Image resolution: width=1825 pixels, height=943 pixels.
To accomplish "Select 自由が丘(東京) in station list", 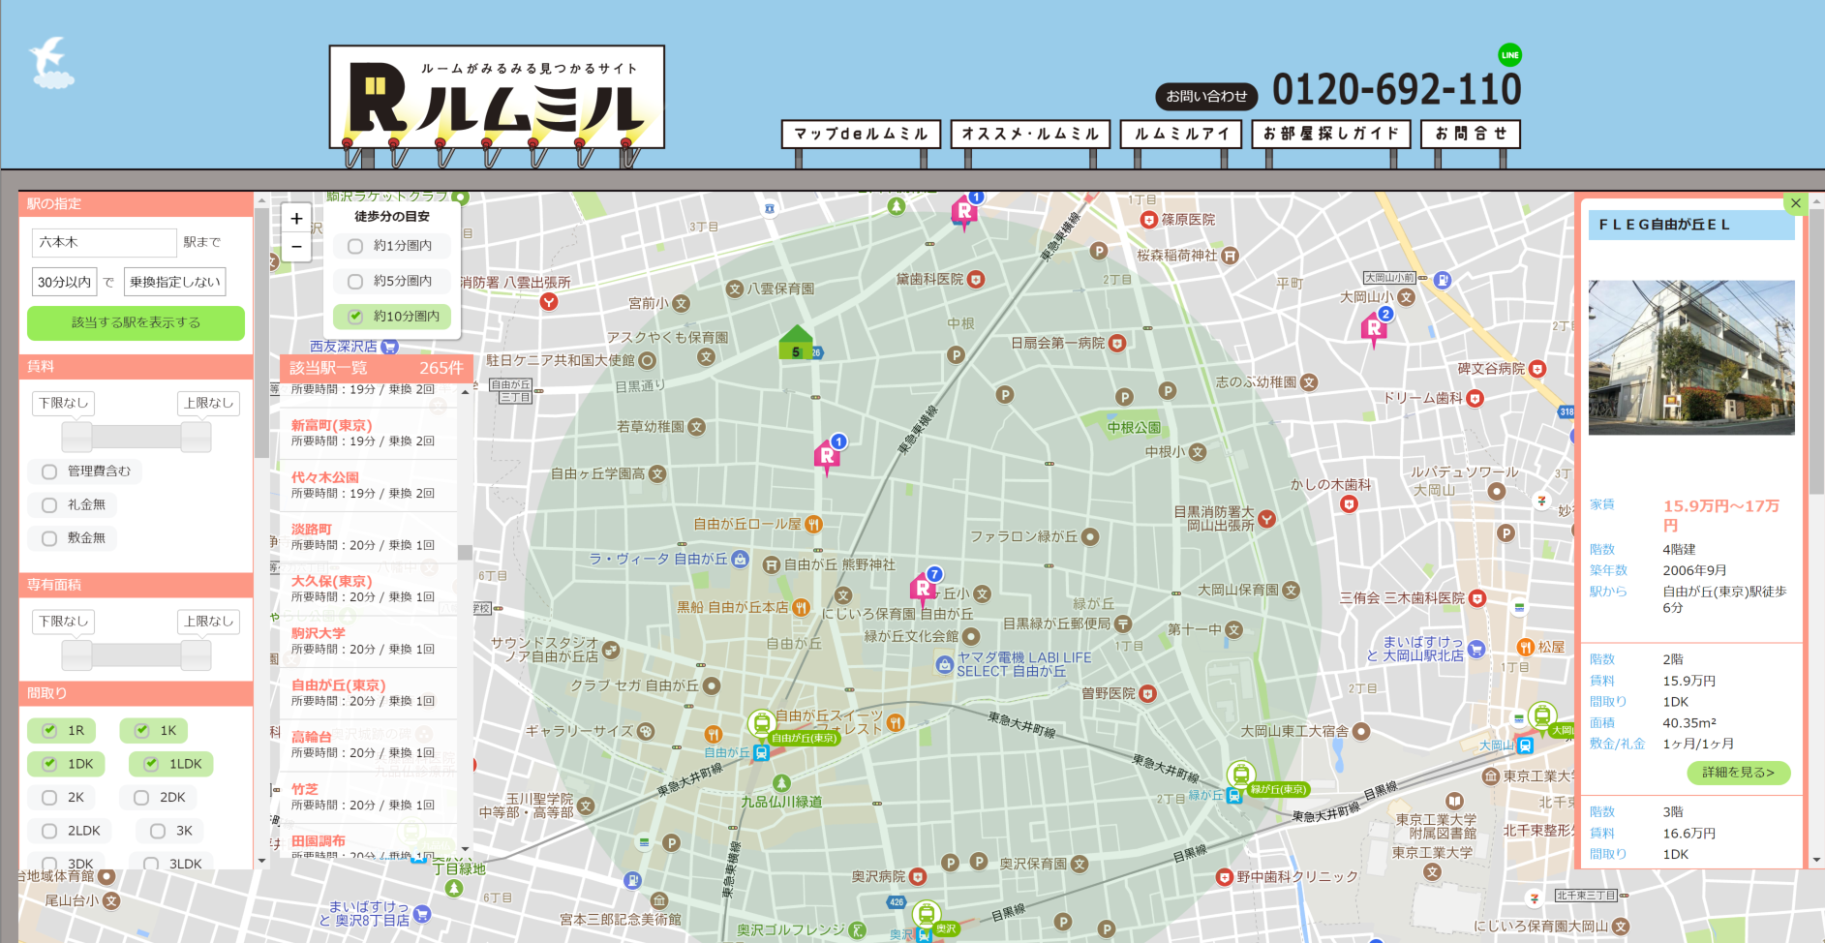I will [x=339, y=684].
